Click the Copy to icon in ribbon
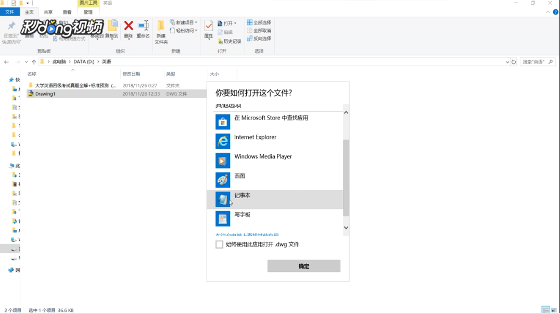 (113, 25)
